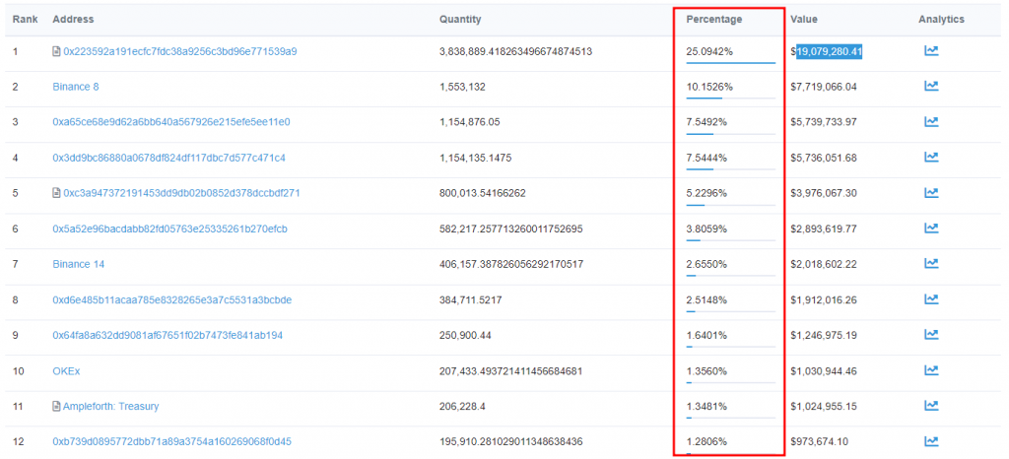Click contract file icon beside Ampleforth: Treasury
This screenshot has width=1009, height=459.
click(x=56, y=406)
